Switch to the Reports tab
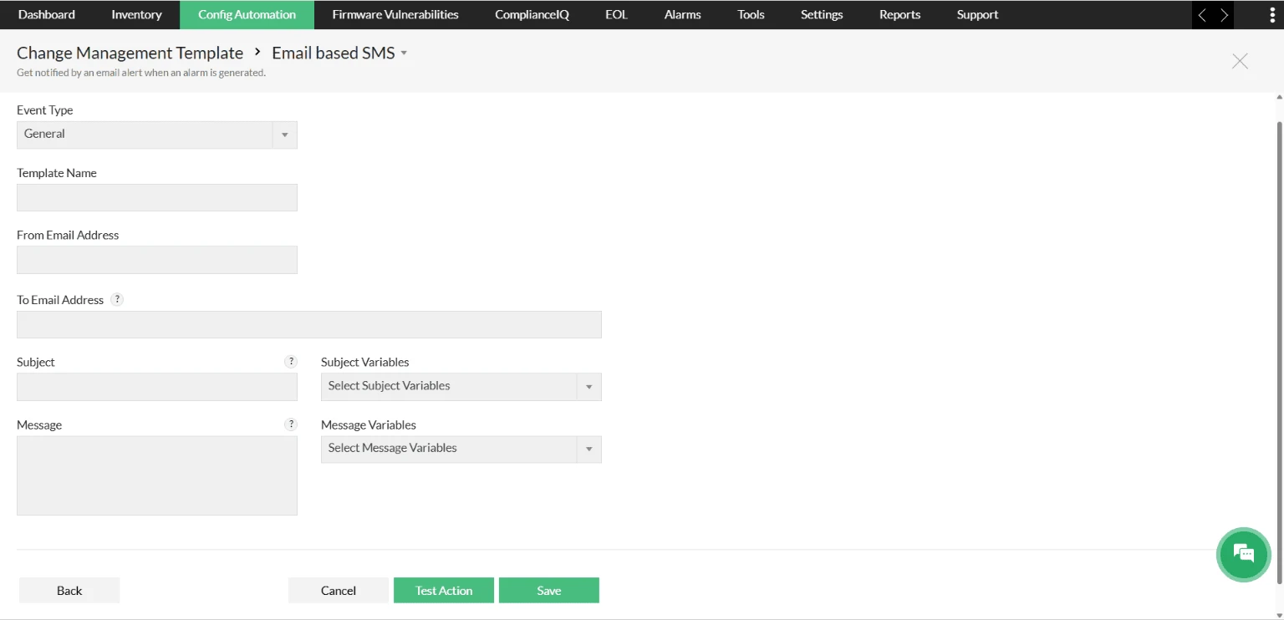 pos(899,15)
